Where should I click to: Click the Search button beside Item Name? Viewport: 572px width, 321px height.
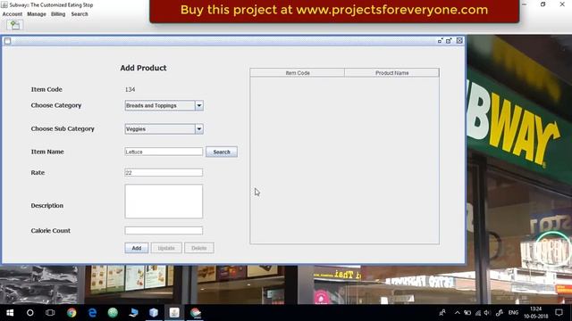222,152
